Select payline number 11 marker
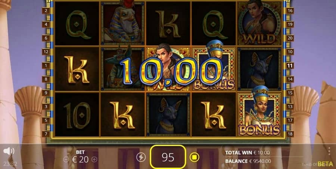This screenshot has width=336, height=169. tap(290, 66)
